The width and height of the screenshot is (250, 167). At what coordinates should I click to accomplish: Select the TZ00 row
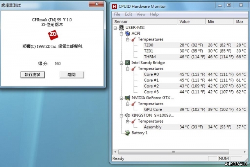coord(195,45)
